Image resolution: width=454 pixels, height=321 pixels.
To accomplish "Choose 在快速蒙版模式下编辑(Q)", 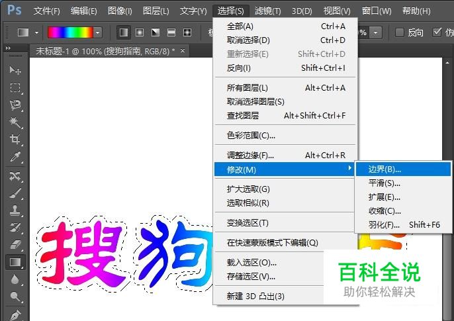I will coord(285,242).
